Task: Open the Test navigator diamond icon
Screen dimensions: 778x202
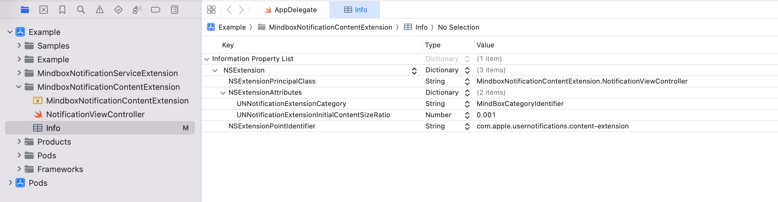Action: pos(118,10)
